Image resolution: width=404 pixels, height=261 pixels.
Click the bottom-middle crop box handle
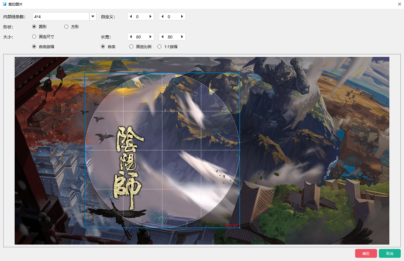(162, 228)
